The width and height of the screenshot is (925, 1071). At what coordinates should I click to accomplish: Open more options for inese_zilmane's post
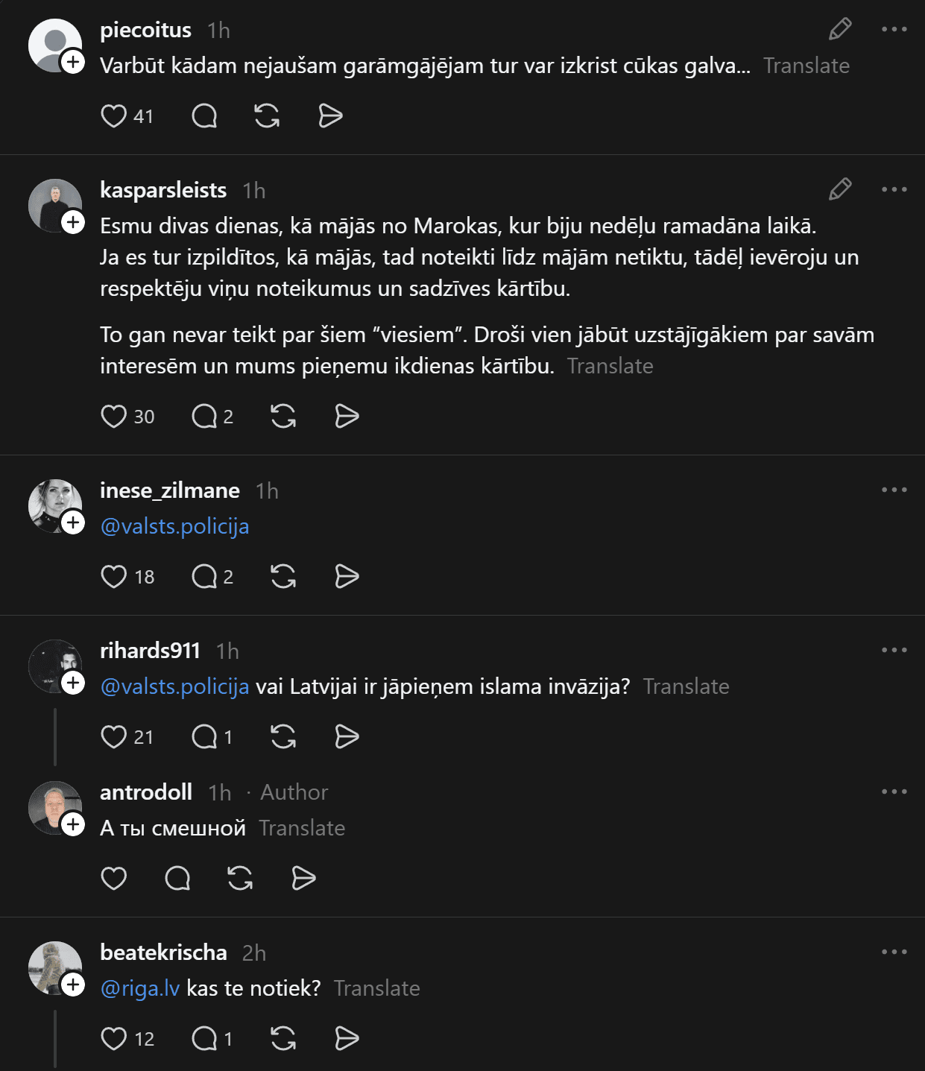tap(894, 490)
